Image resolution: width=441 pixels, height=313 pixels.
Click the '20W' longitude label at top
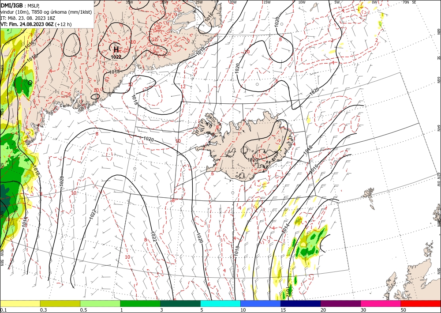pos(232,2)
